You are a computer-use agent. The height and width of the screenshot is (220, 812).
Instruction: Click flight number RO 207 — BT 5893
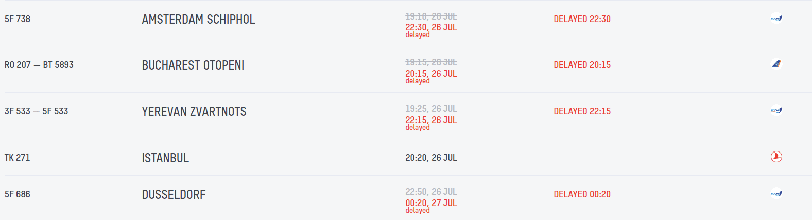[39, 65]
